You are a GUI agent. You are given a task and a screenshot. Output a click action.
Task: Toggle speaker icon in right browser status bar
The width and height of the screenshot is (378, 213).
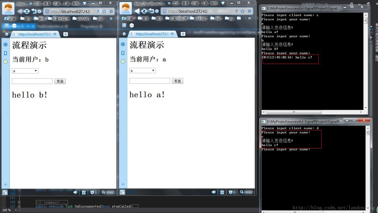[214, 192]
